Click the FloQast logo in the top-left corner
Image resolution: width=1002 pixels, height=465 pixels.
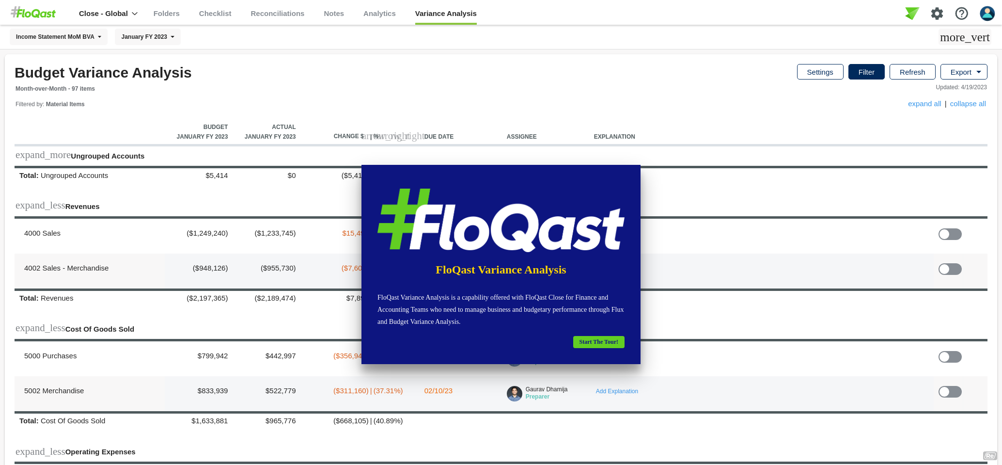click(x=32, y=12)
